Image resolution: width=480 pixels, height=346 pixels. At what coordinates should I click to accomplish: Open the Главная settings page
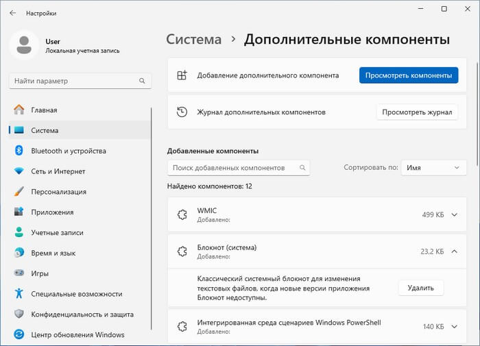44,110
